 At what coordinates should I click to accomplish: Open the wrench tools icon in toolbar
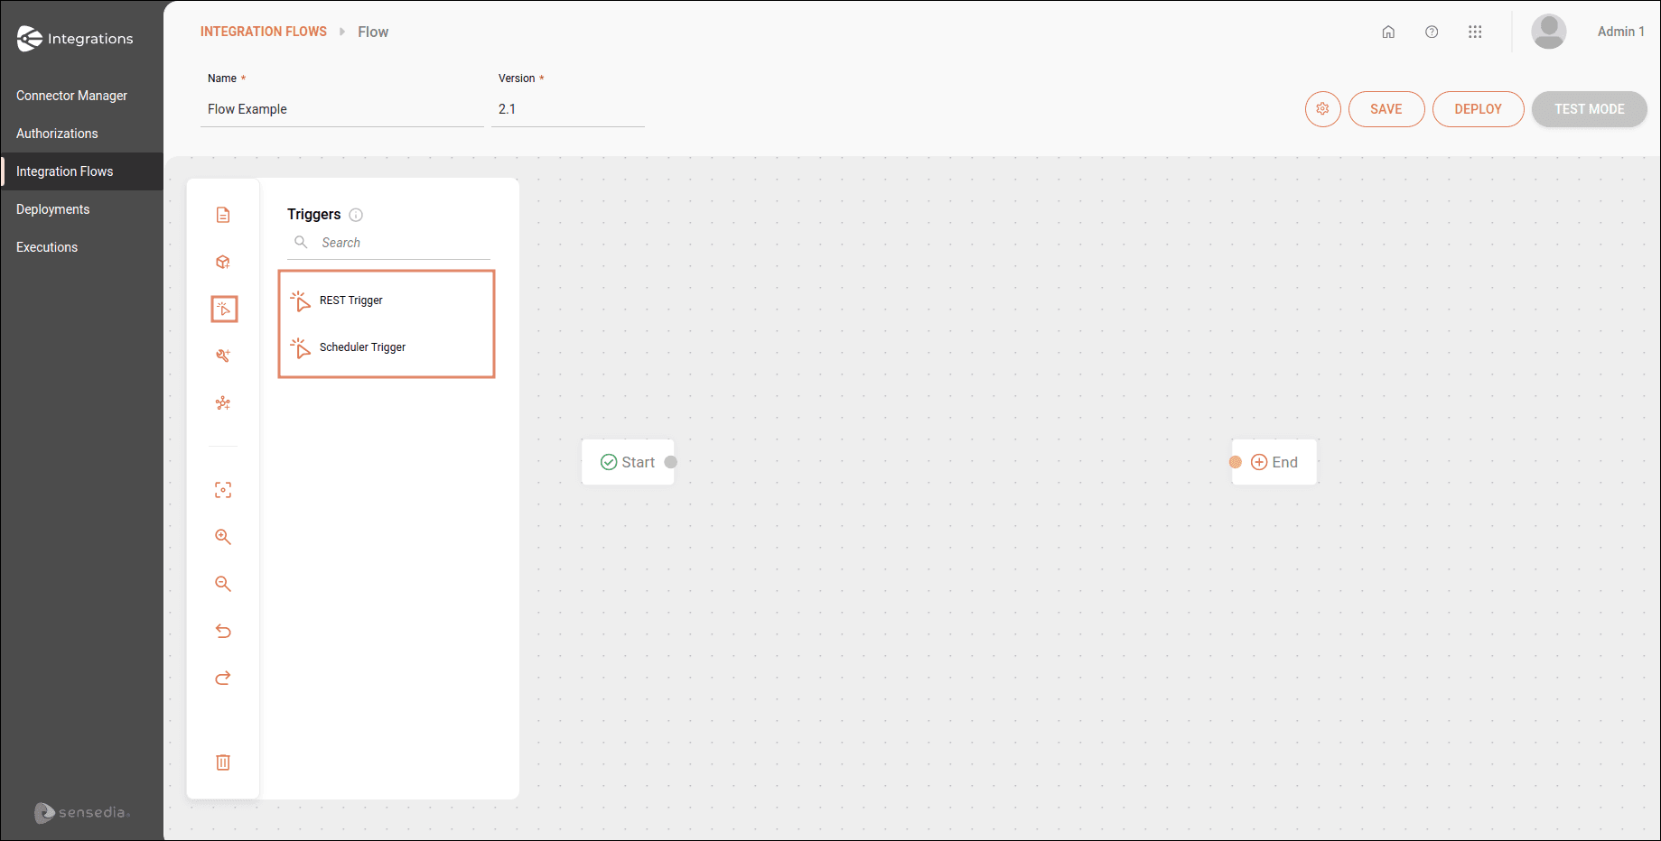pos(223,356)
